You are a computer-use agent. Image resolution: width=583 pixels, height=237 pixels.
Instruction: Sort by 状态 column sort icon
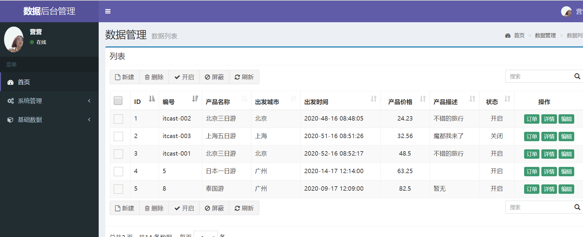point(507,99)
